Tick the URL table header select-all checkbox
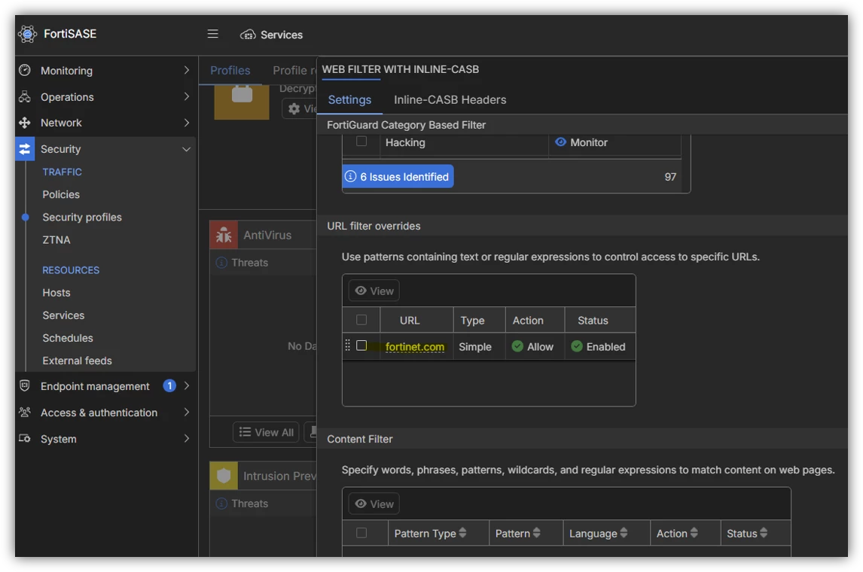This screenshot has height=572, width=863. click(361, 320)
